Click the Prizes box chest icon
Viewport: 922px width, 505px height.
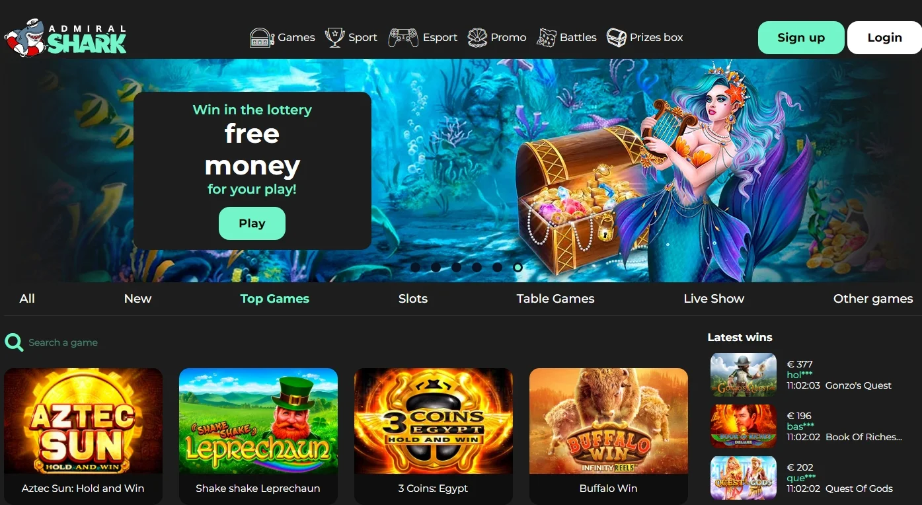click(x=616, y=37)
